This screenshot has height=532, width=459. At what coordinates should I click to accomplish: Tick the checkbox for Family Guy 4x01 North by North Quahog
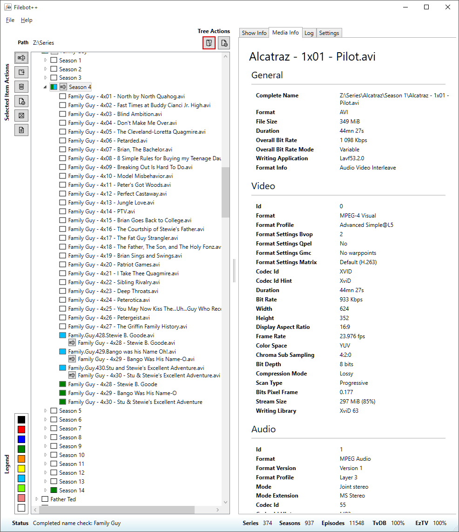[63, 96]
